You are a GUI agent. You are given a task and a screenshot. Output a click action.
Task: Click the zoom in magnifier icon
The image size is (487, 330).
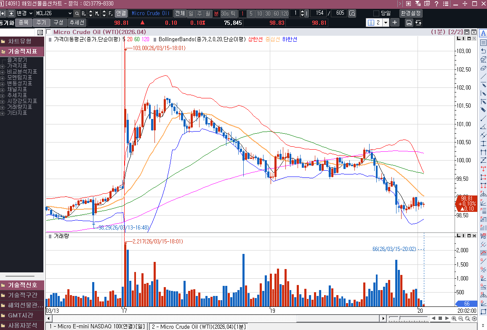[454, 319]
